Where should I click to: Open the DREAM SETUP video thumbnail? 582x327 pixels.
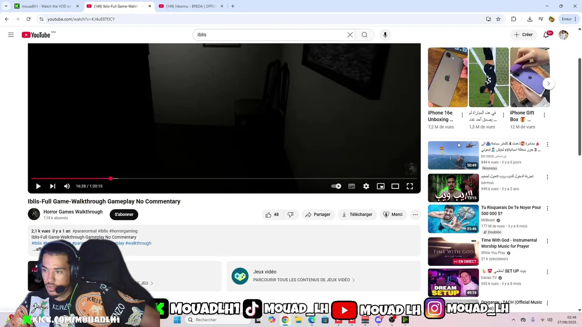click(453, 282)
